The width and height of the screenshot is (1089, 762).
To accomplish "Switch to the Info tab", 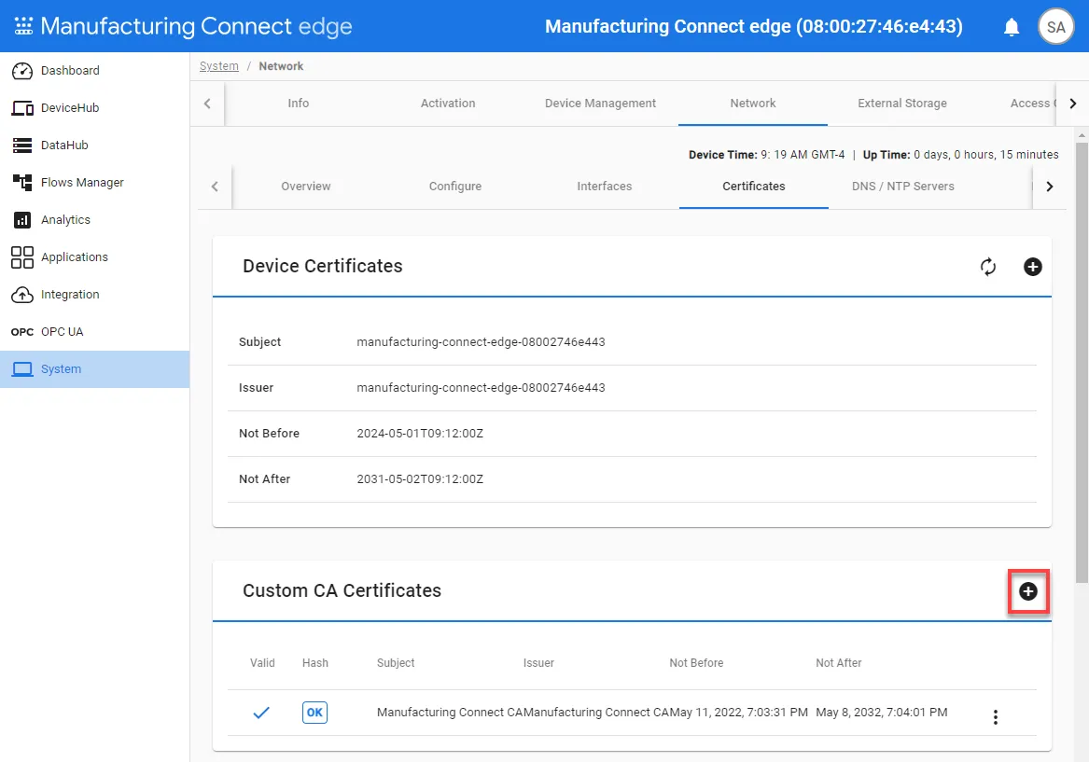I will 299,104.
